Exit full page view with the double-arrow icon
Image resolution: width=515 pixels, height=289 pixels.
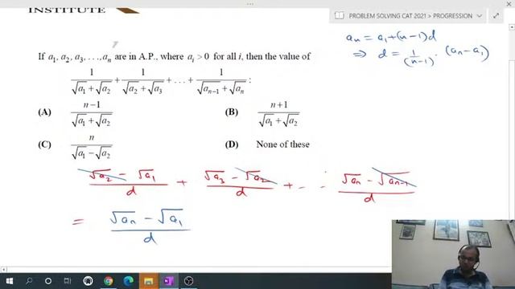[496, 16]
